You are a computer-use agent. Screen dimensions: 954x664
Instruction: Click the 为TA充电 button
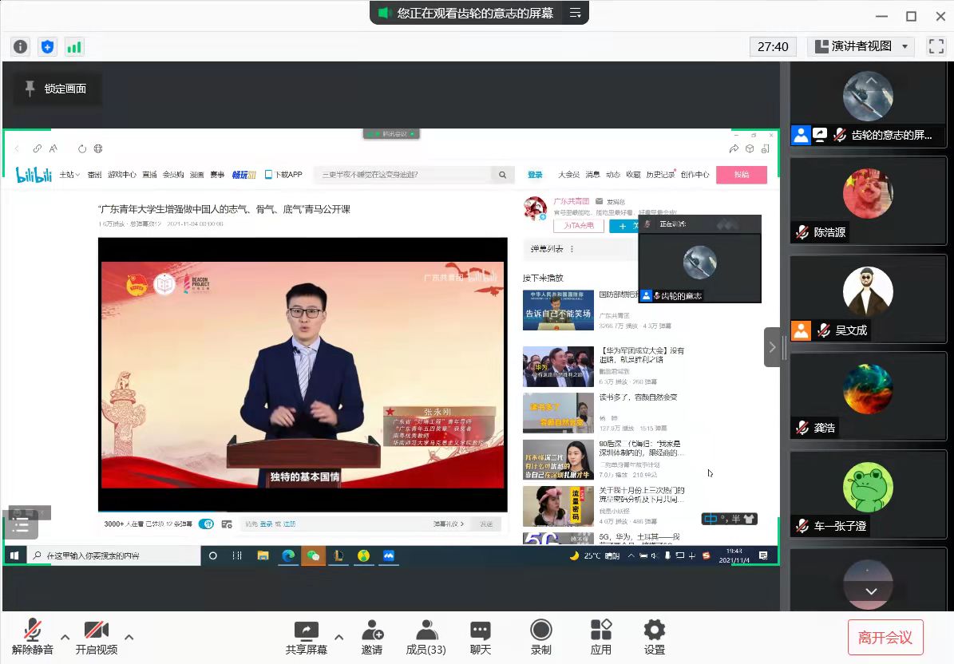579,226
